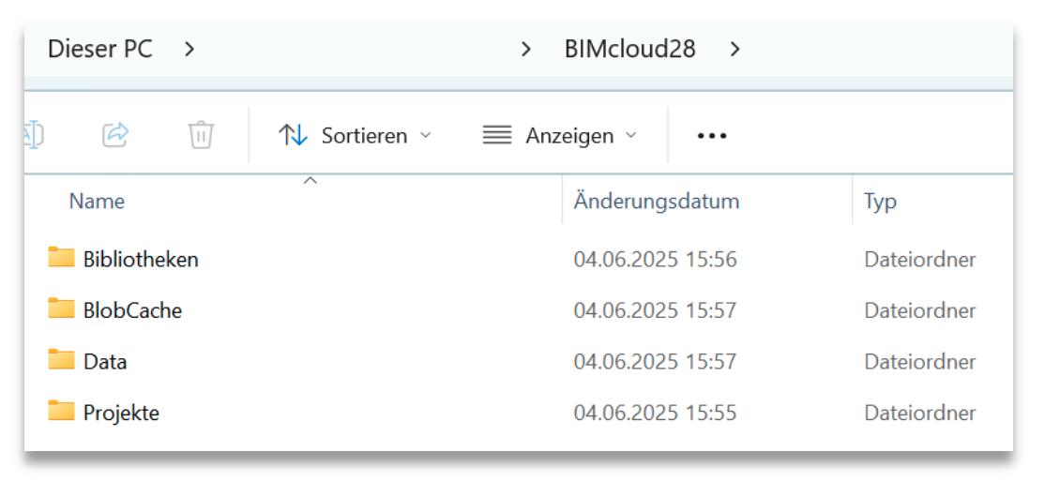
Task: Select the Bibliotheken folder icon
Action: pos(61,257)
